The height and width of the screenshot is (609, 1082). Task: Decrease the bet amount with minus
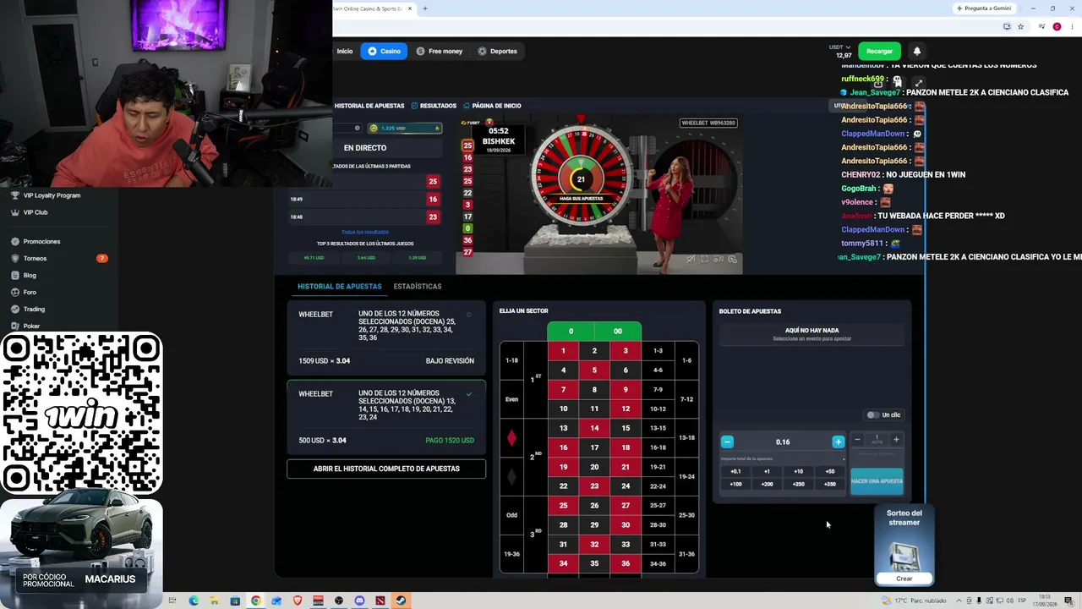727,442
